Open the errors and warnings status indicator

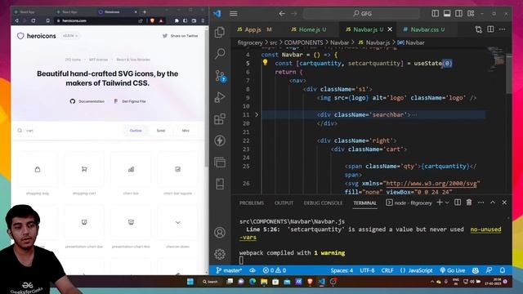[x=275, y=270]
